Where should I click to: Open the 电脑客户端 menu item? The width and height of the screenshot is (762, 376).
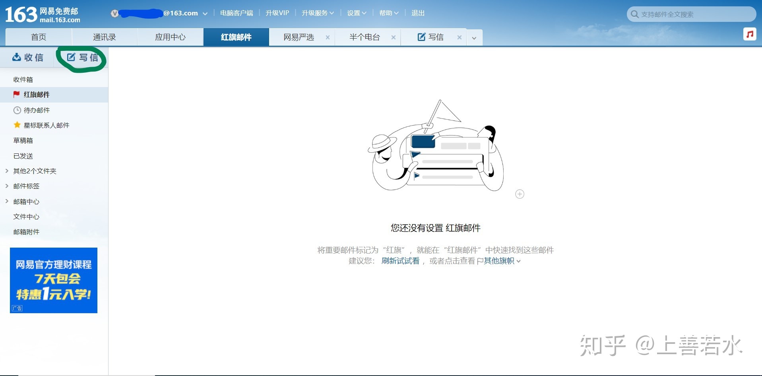point(237,13)
